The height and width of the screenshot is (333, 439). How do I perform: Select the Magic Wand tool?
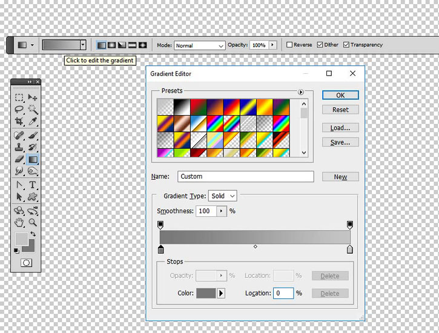(x=33, y=109)
